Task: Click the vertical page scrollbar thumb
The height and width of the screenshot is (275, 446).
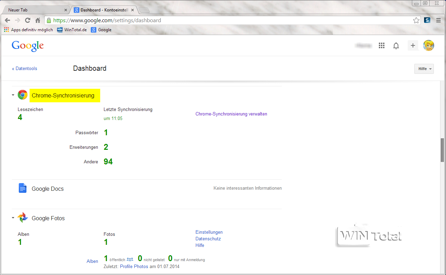Action: click(443, 150)
